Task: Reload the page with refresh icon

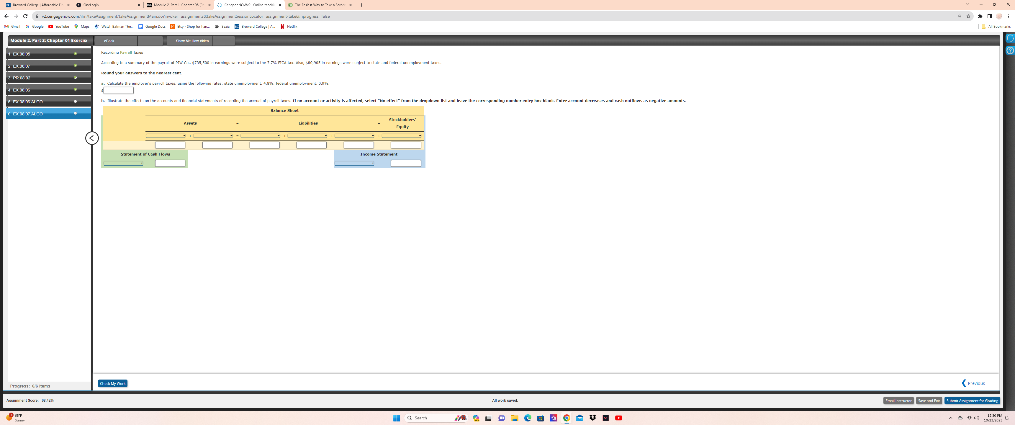Action: coord(25,16)
